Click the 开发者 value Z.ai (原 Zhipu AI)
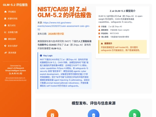Viewport: 156px width, 117px height. pos(115,27)
